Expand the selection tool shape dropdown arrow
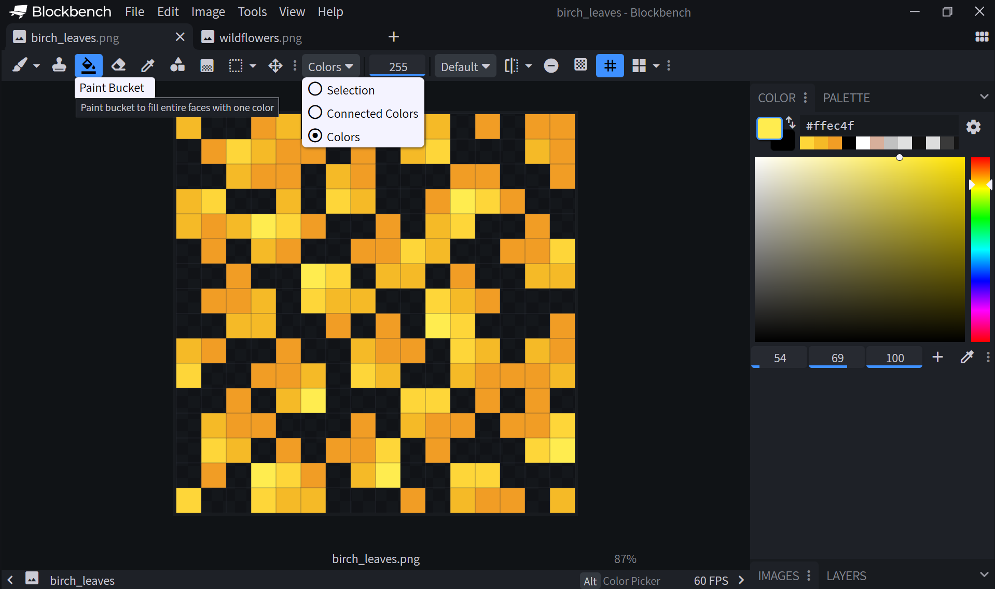The width and height of the screenshot is (995, 589). tap(253, 66)
